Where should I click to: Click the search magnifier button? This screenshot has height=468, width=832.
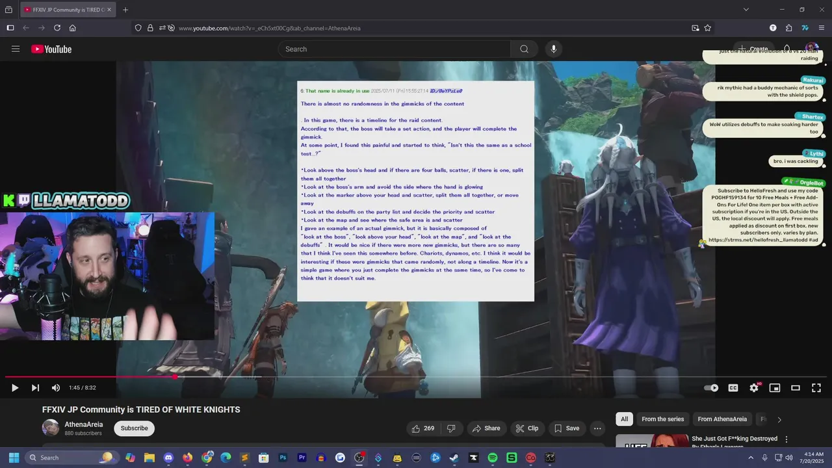click(524, 49)
